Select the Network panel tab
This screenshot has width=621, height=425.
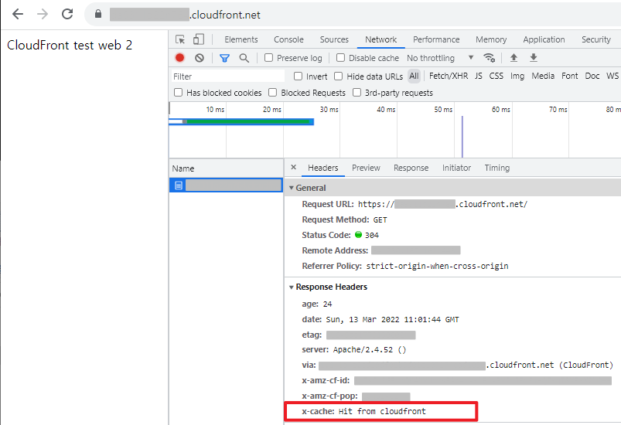pyautogui.click(x=380, y=39)
